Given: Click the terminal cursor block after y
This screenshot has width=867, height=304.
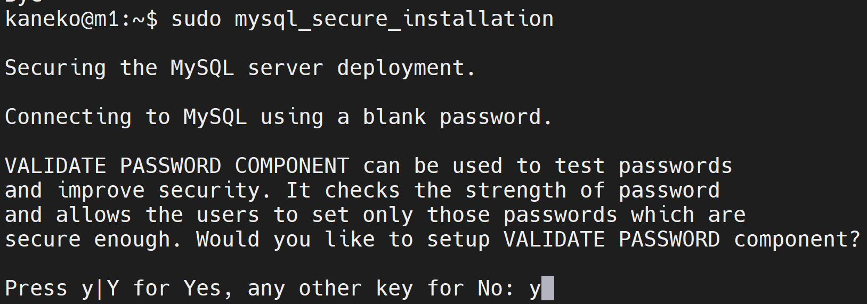Looking at the screenshot, I should [x=548, y=288].
